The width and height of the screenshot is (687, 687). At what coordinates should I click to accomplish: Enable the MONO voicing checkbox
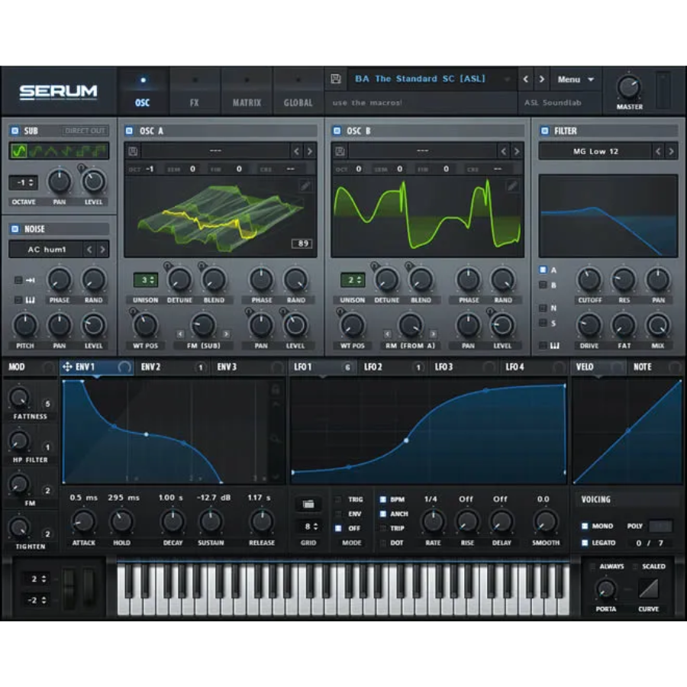point(585,526)
